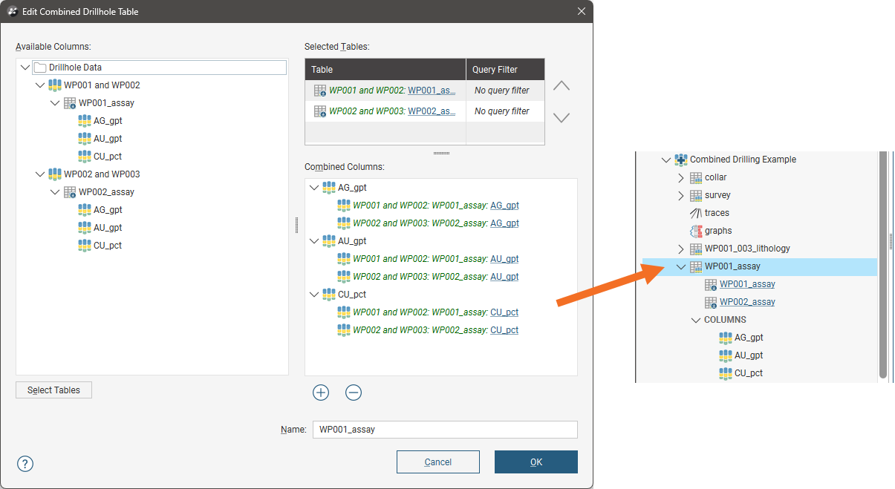Image resolution: width=895 pixels, height=489 pixels.
Task: Confirm with the OK button
Action: pyautogui.click(x=536, y=462)
